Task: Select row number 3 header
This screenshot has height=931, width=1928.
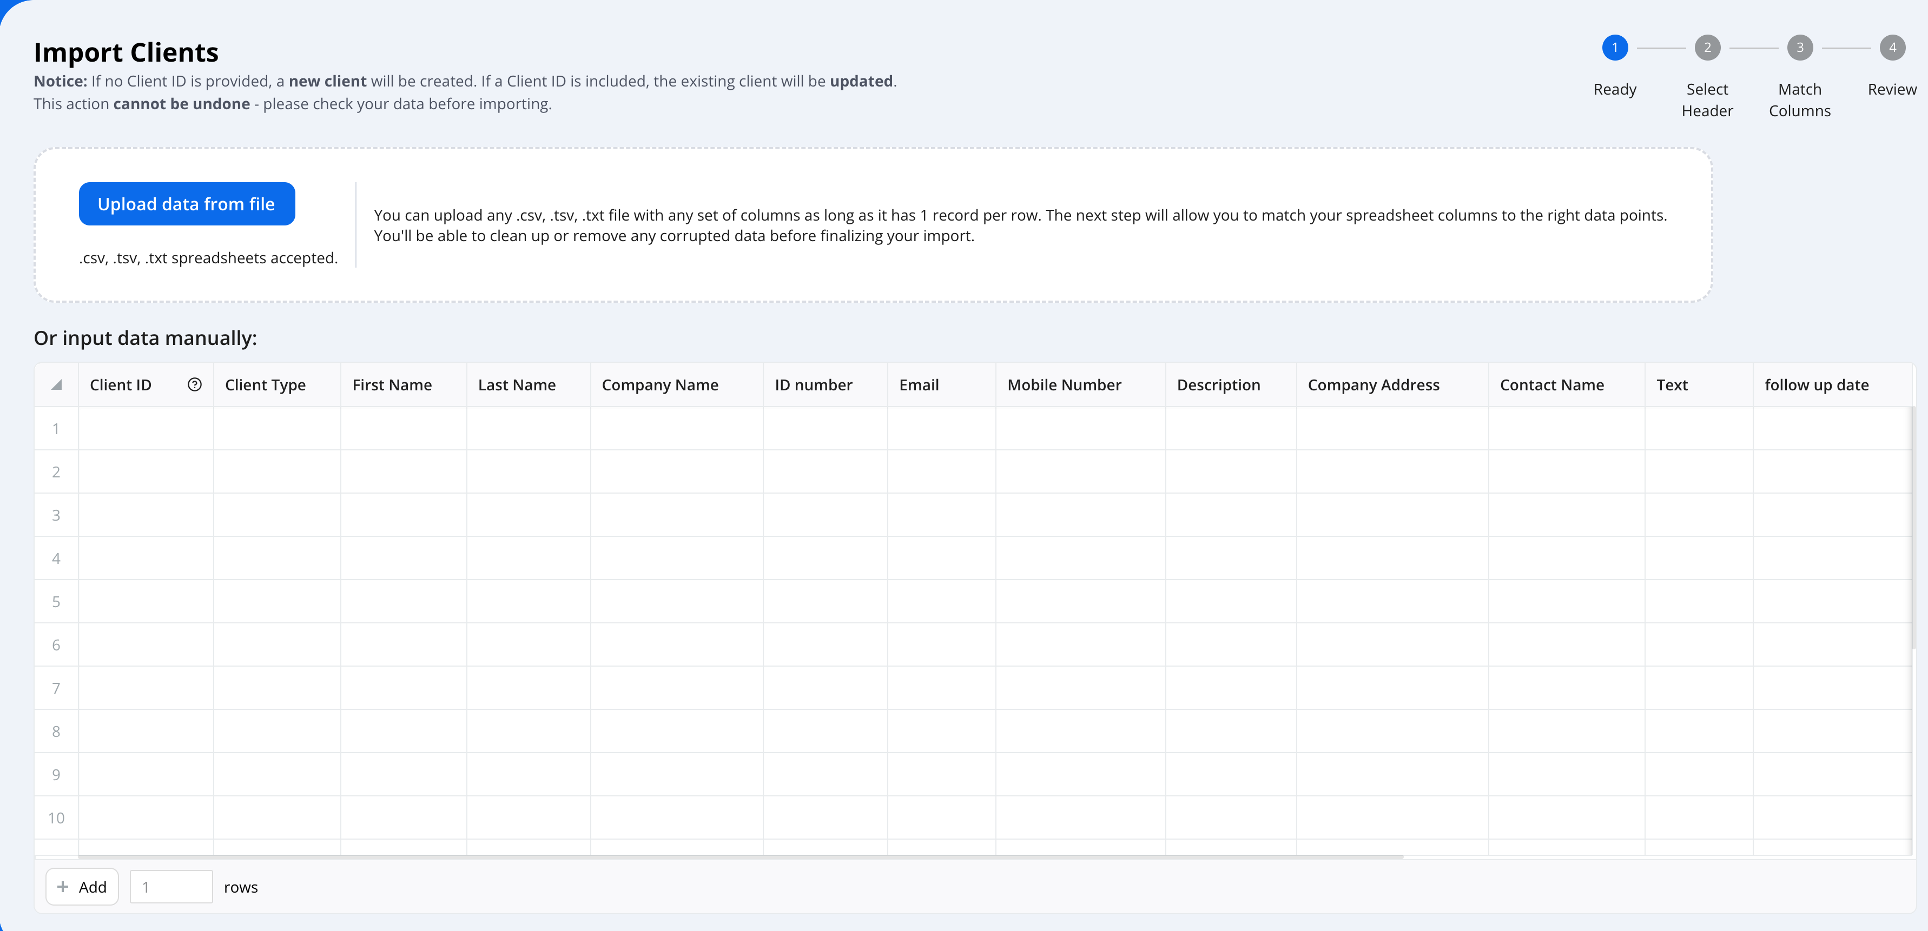Action: (56, 515)
